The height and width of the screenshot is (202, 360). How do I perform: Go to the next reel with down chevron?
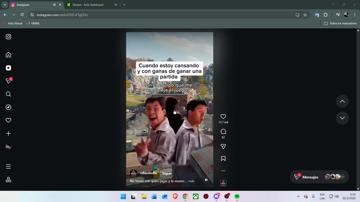342,118
